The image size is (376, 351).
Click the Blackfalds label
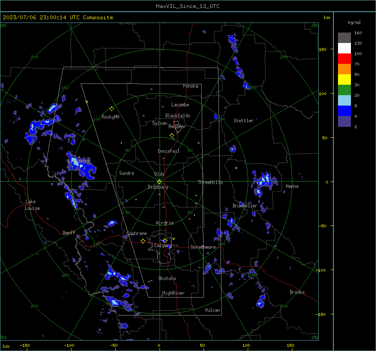(x=178, y=116)
